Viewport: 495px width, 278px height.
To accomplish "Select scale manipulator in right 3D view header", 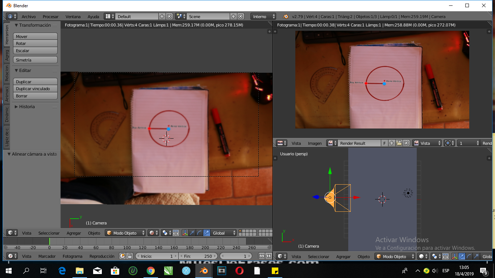I will click(476, 256).
